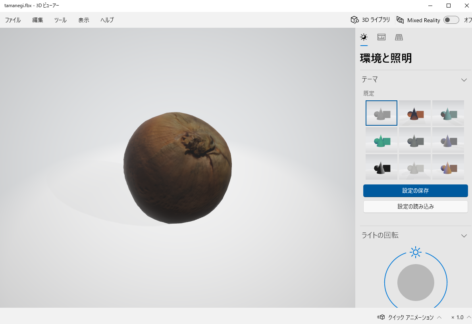The image size is (472, 324).
Task: Select the dark theme preset
Action: click(381, 167)
